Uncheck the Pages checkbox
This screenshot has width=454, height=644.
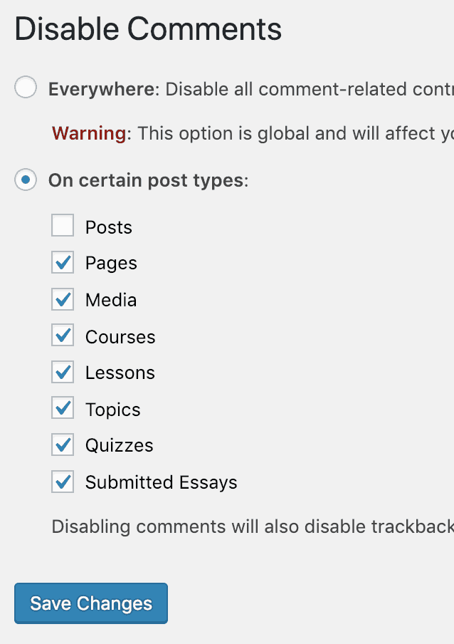tap(63, 263)
